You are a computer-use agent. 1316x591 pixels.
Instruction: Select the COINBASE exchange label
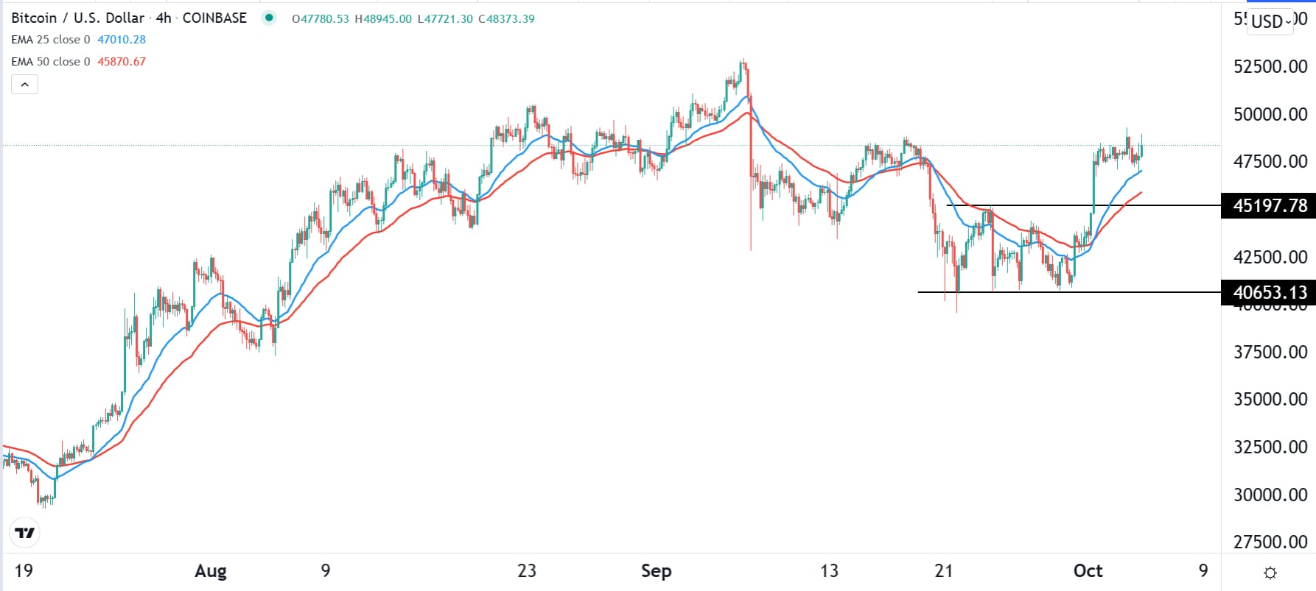[214, 18]
